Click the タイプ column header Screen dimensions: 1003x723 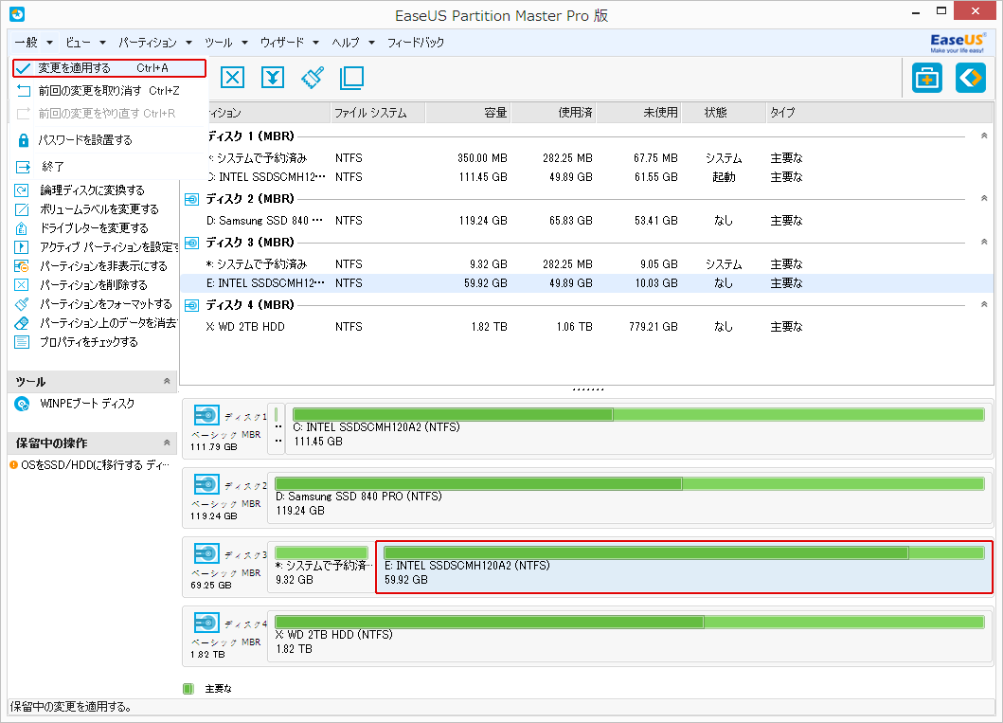coord(880,113)
